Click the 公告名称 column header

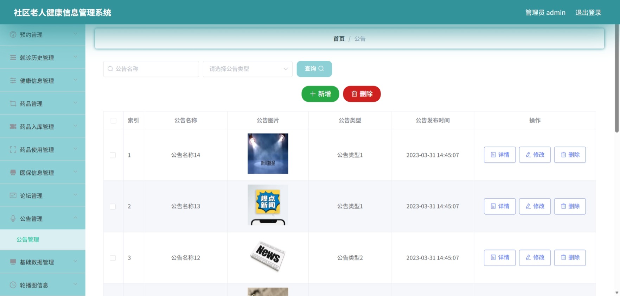186,120
